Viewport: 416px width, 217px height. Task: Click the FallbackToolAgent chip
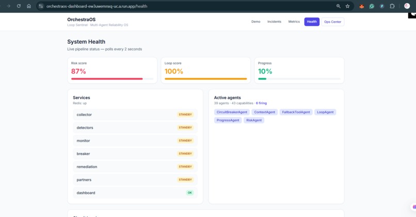pyautogui.click(x=296, y=112)
